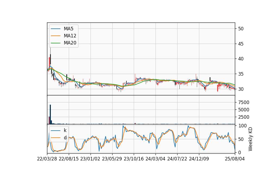Click the tallest volume bar near 22/03/28

pos(50,114)
